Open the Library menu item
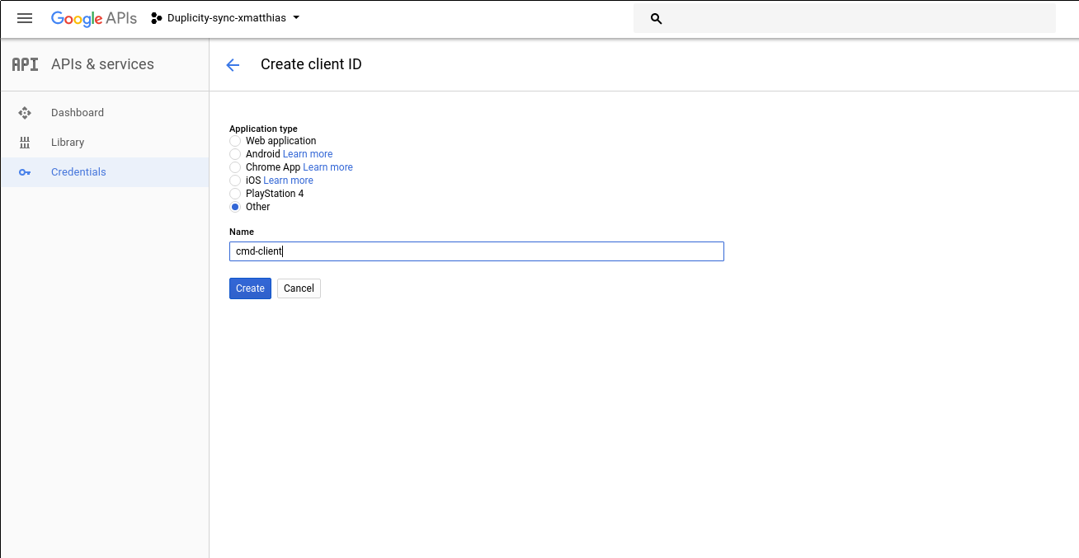Image resolution: width=1079 pixels, height=558 pixels. point(105,143)
